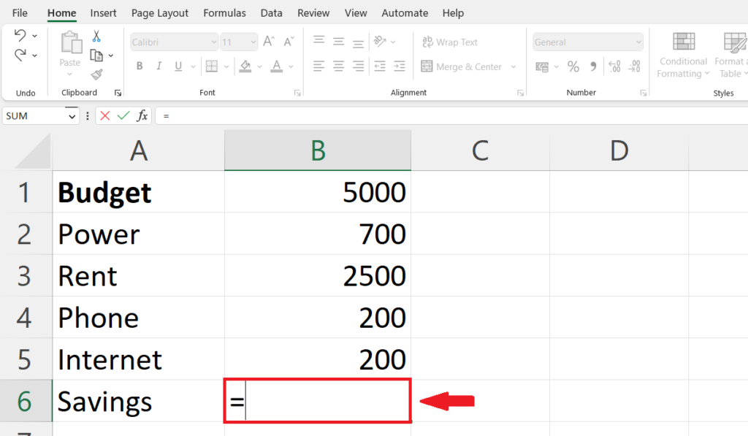Switch to the Data tab

point(271,13)
